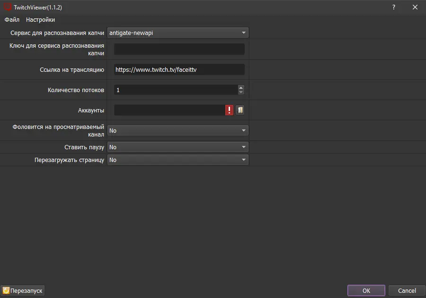Close the TwitchViewer window
Image resolution: width=426 pixels, height=298 pixels.
(415, 8)
